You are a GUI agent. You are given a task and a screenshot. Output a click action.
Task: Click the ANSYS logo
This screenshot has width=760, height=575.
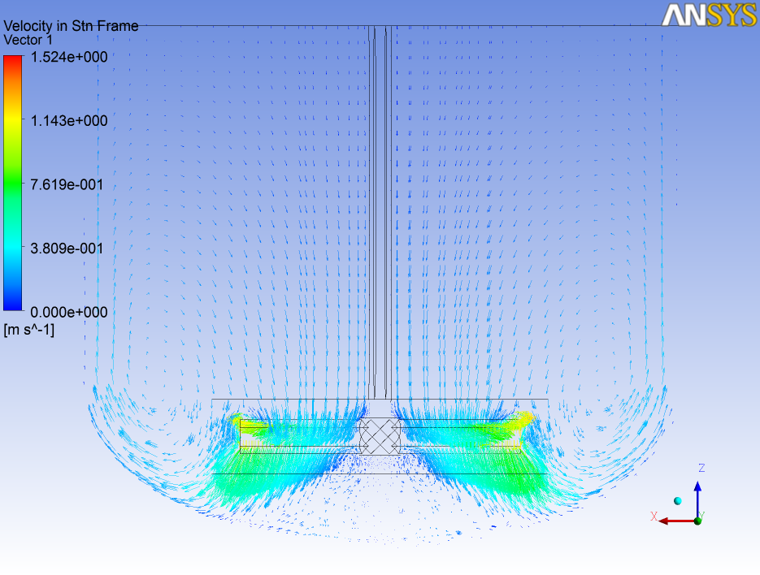coord(709,15)
